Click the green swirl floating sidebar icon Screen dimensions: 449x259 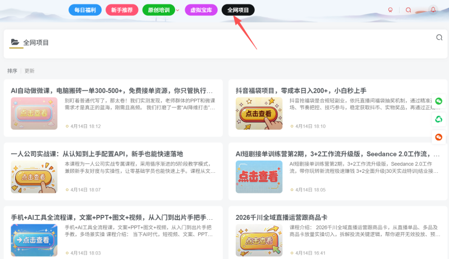coord(439,119)
